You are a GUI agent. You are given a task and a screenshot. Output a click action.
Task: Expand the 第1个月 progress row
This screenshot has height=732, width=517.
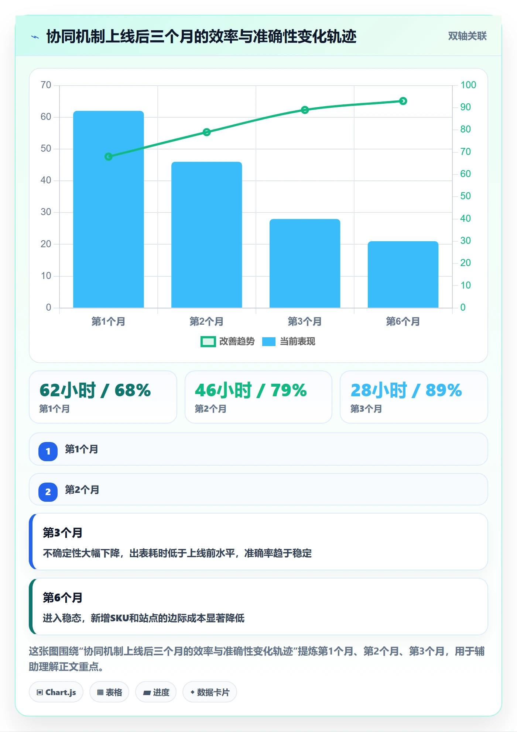tap(258, 449)
